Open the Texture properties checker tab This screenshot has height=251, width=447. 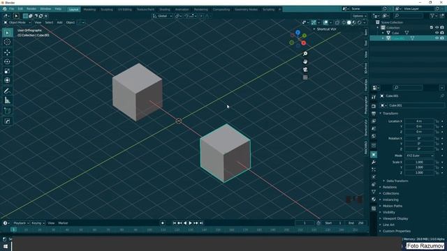pyautogui.click(x=374, y=208)
